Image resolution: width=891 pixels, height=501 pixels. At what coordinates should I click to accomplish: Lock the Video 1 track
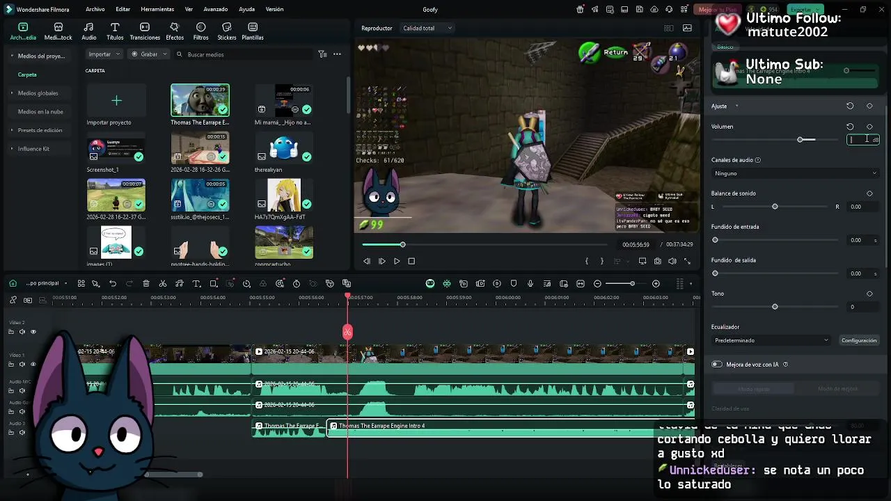pos(11,365)
